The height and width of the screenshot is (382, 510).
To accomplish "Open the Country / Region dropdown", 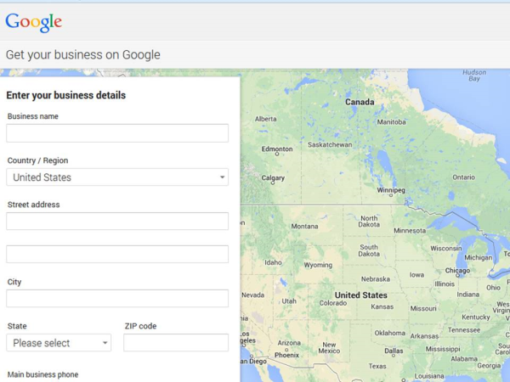I will pyautogui.click(x=117, y=177).
